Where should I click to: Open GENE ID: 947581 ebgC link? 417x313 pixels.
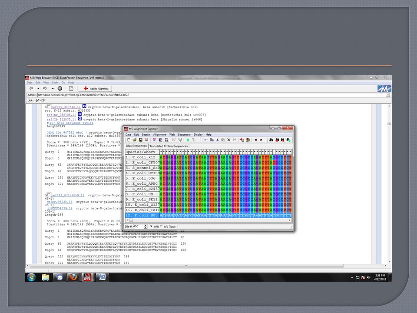pyautogui.click(x=65, y=133)
